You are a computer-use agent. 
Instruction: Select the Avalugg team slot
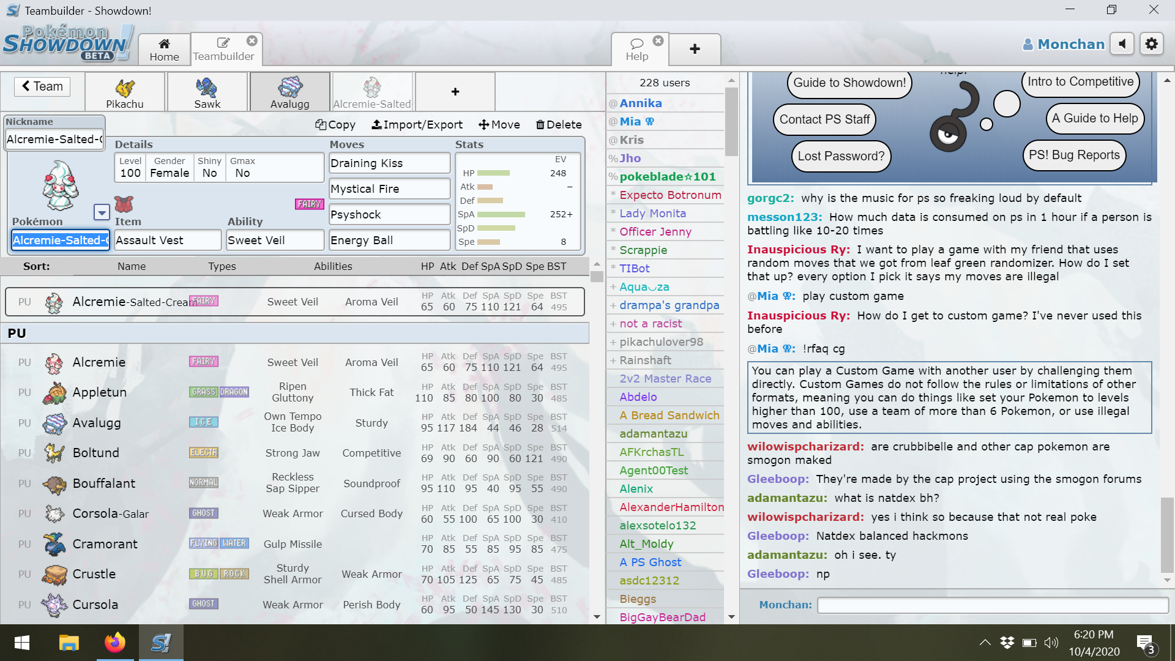[290, 92]
